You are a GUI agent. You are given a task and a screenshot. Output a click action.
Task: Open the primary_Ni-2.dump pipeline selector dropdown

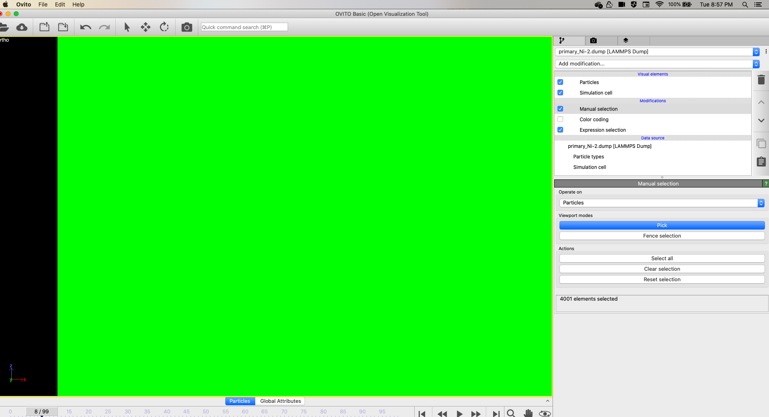657,52
